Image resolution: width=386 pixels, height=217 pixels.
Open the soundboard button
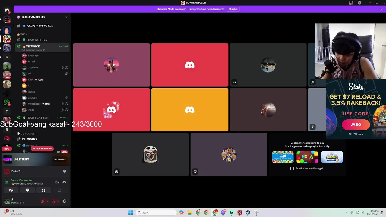click(60, 190)
